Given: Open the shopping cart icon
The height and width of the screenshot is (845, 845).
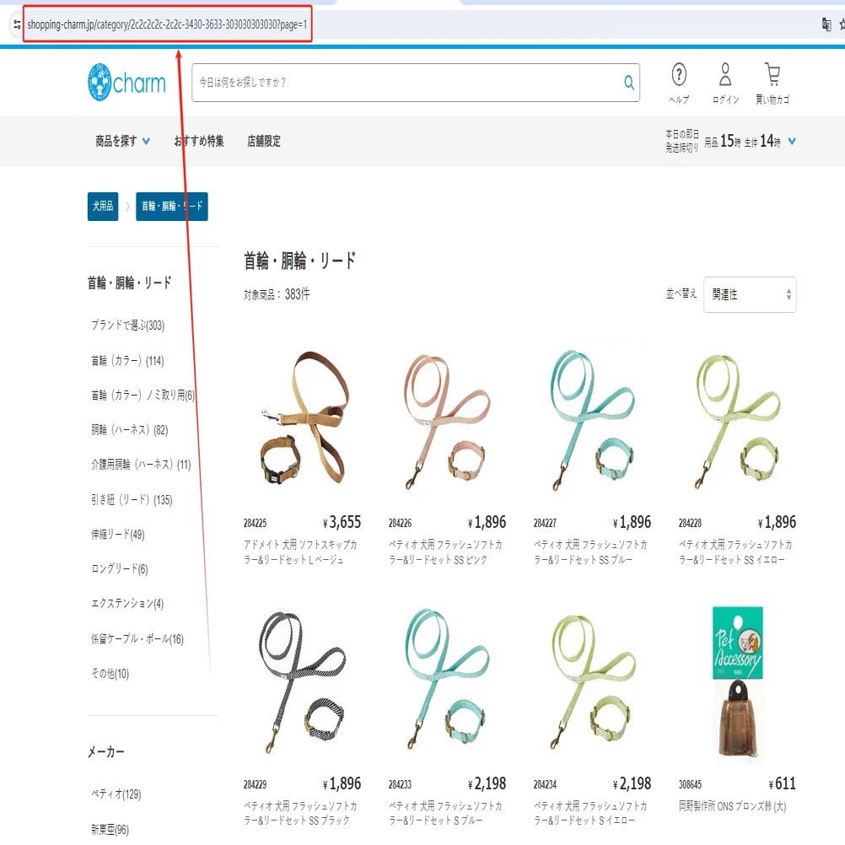Looking at the screenshot, I should tap(772, 74).
